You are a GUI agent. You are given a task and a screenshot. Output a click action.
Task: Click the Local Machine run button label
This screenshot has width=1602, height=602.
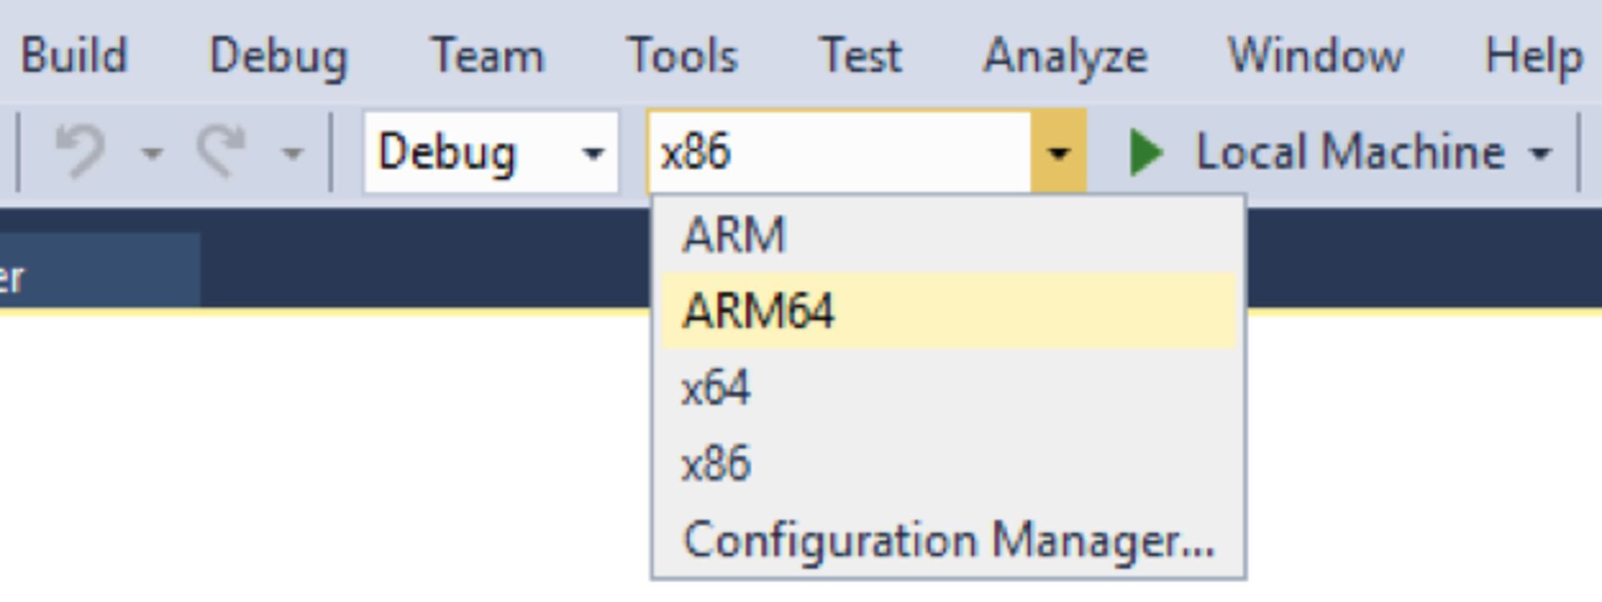(x=1349, y=153)
